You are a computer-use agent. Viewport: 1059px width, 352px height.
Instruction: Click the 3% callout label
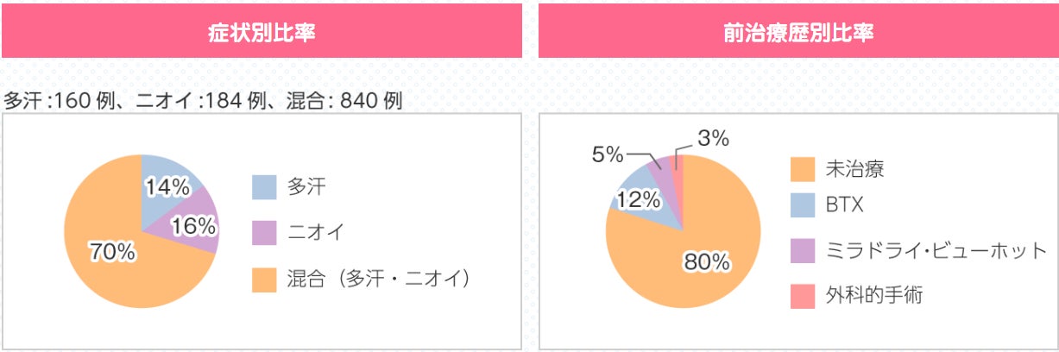click(714, 137)
